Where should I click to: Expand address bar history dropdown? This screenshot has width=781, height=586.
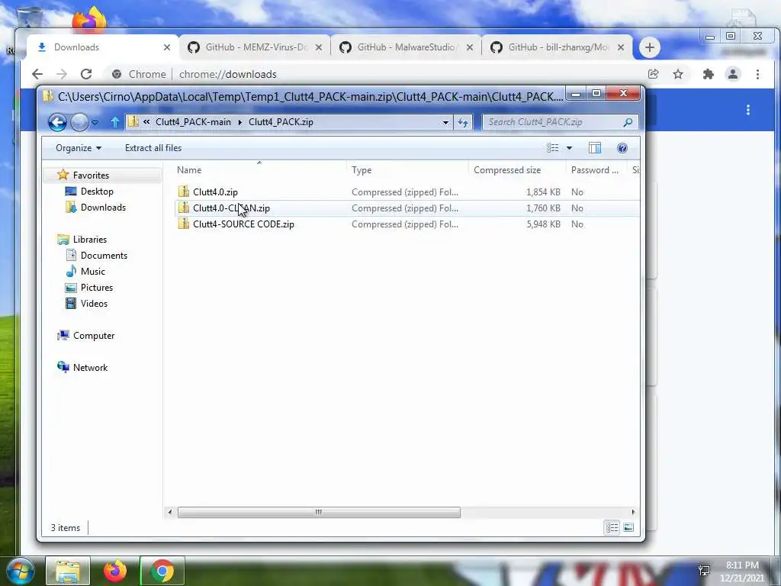(x=445, y=122)
